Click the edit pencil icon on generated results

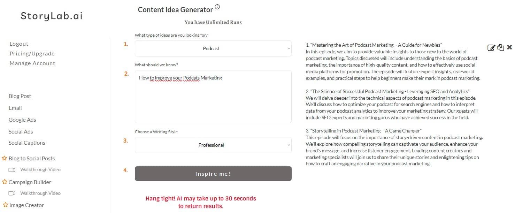point(491,47)
